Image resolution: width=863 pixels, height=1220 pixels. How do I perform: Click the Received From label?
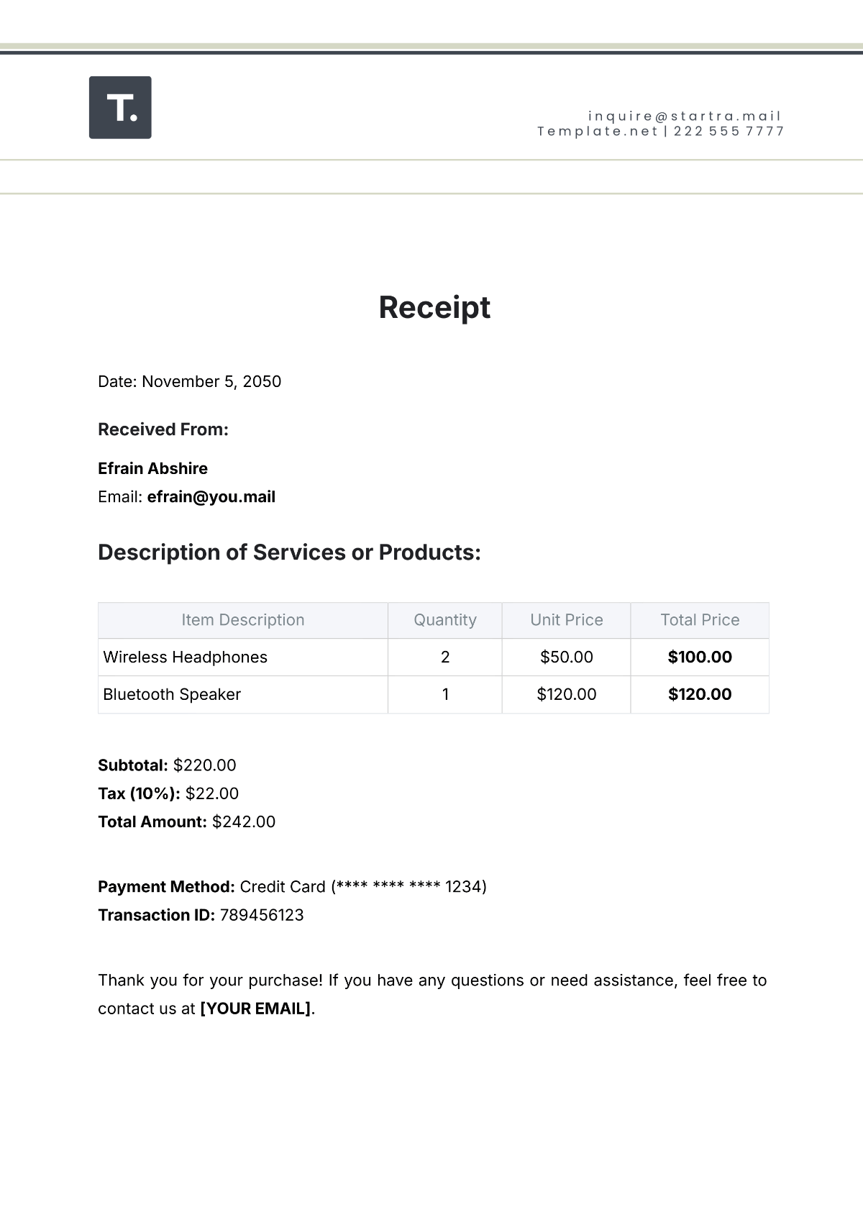(x=163, y=429)
